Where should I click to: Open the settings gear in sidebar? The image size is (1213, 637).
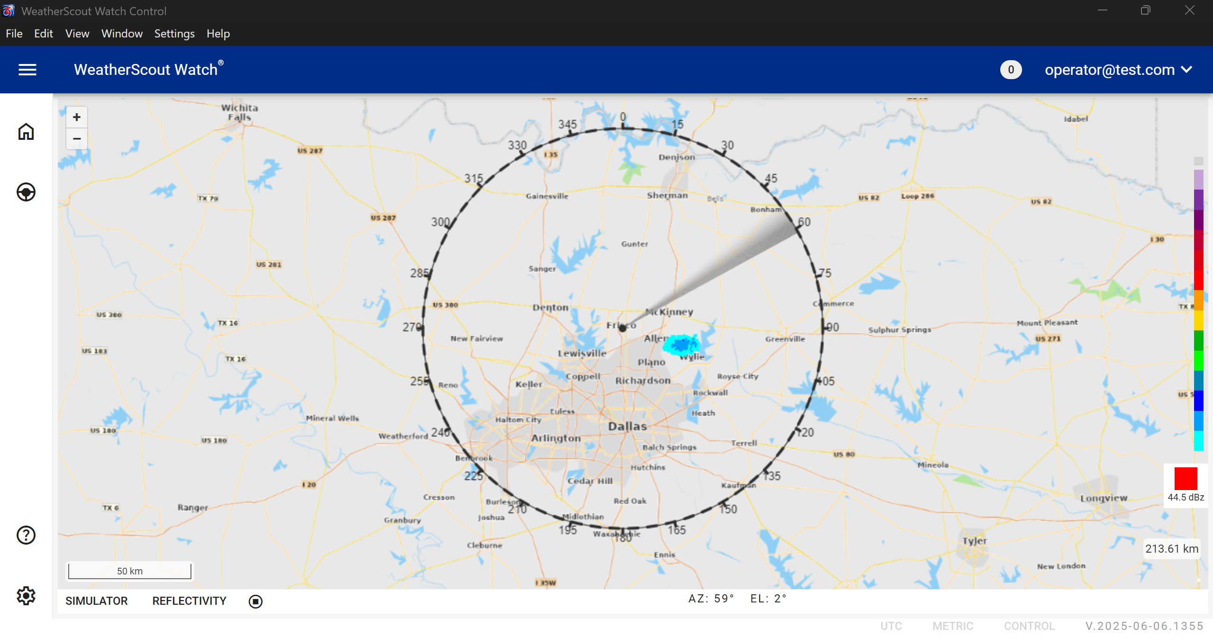[26, 596]
